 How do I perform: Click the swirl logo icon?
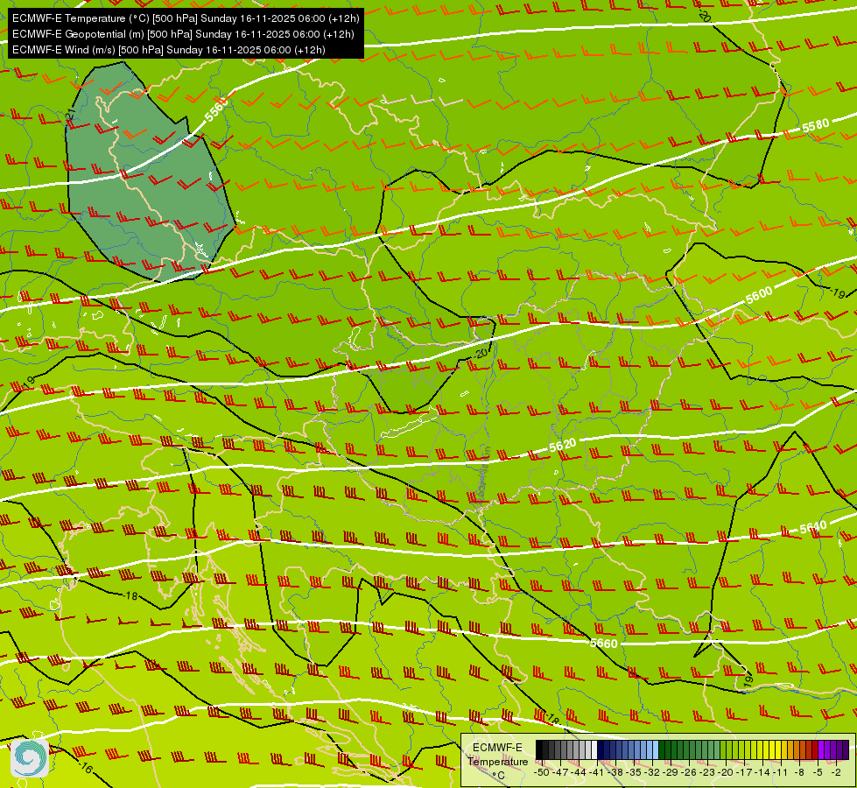coord(30,757)
